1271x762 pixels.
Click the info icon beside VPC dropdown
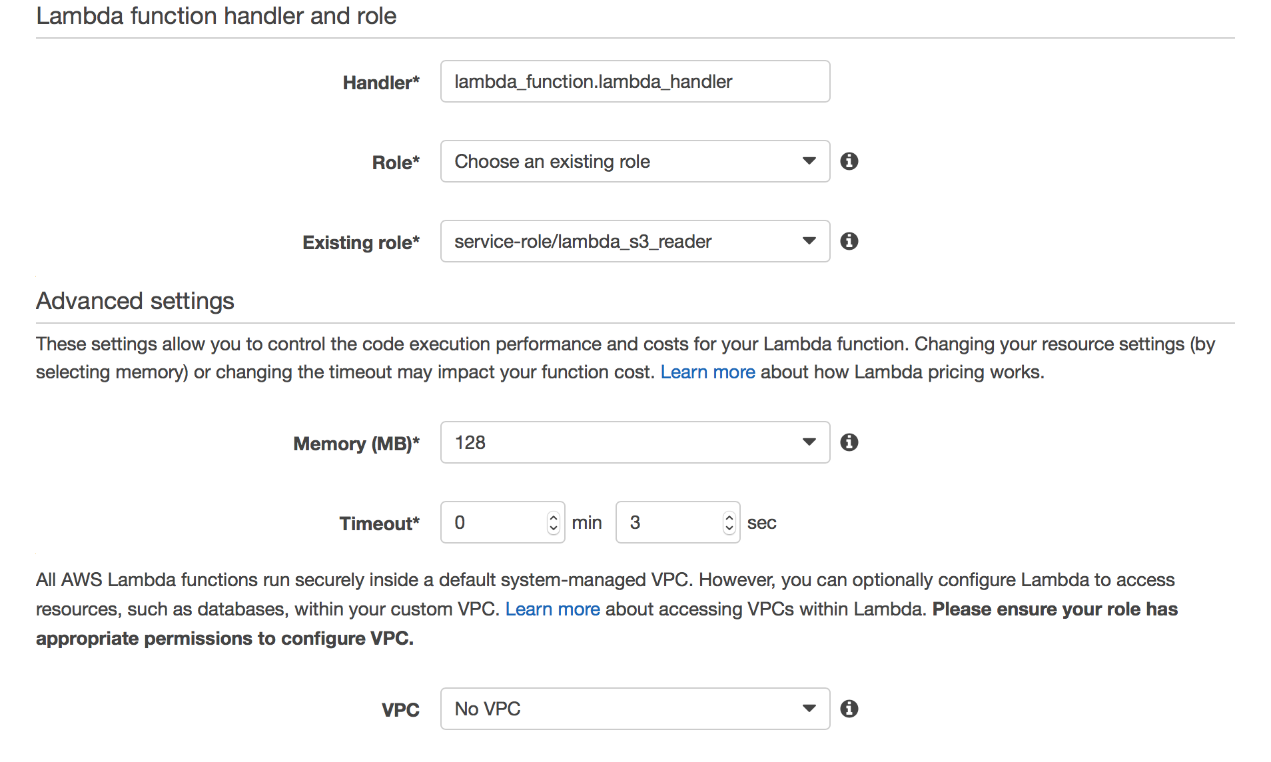click(849, 709)
